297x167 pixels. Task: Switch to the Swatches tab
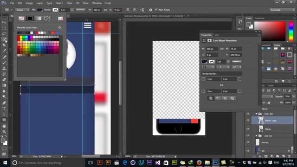pos(259,18)
